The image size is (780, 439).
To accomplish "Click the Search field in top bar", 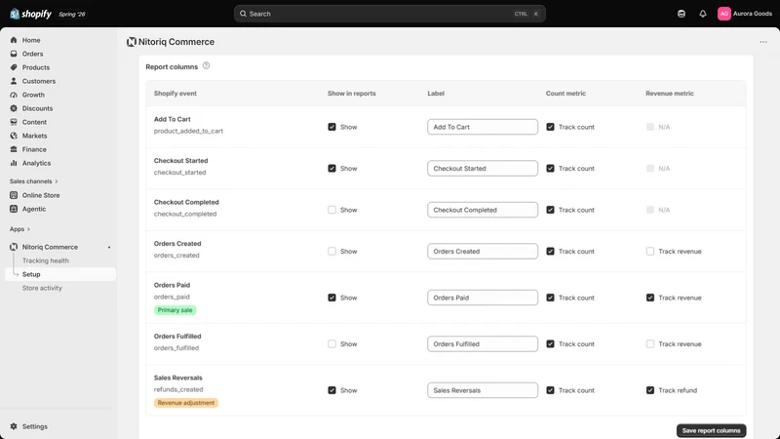I will 389,14.
